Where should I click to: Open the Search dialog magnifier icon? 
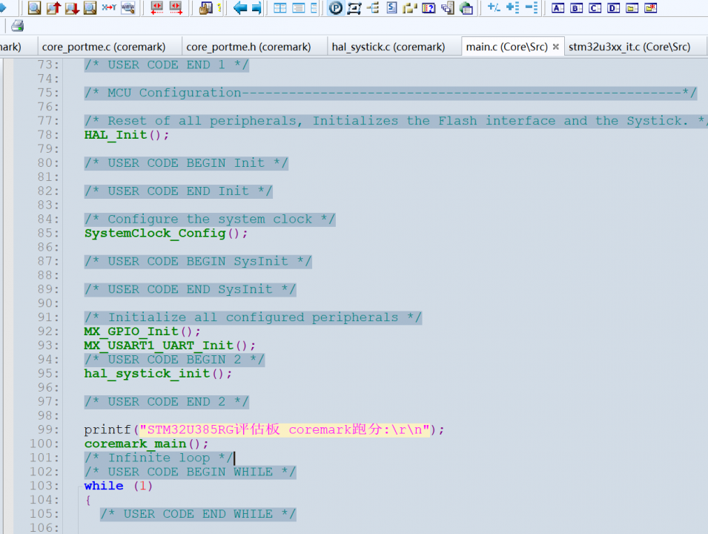tap(35, 7)
